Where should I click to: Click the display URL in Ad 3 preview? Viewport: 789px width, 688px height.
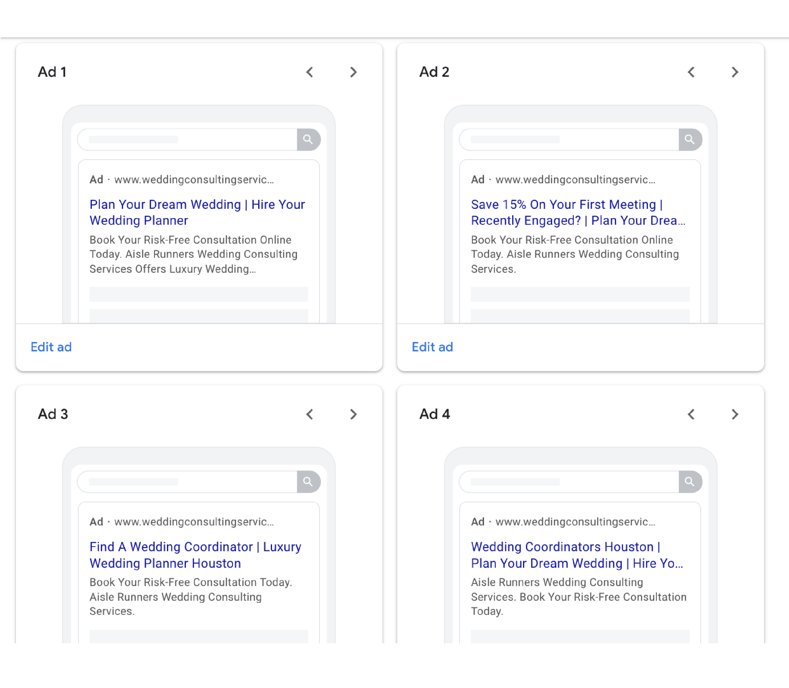click(x=194, y=522)
